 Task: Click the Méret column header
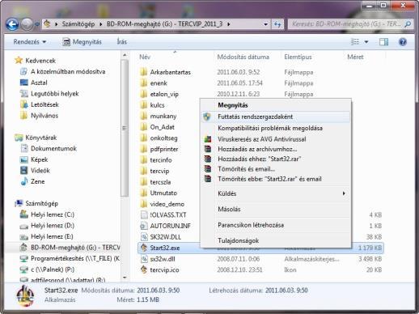355,57
